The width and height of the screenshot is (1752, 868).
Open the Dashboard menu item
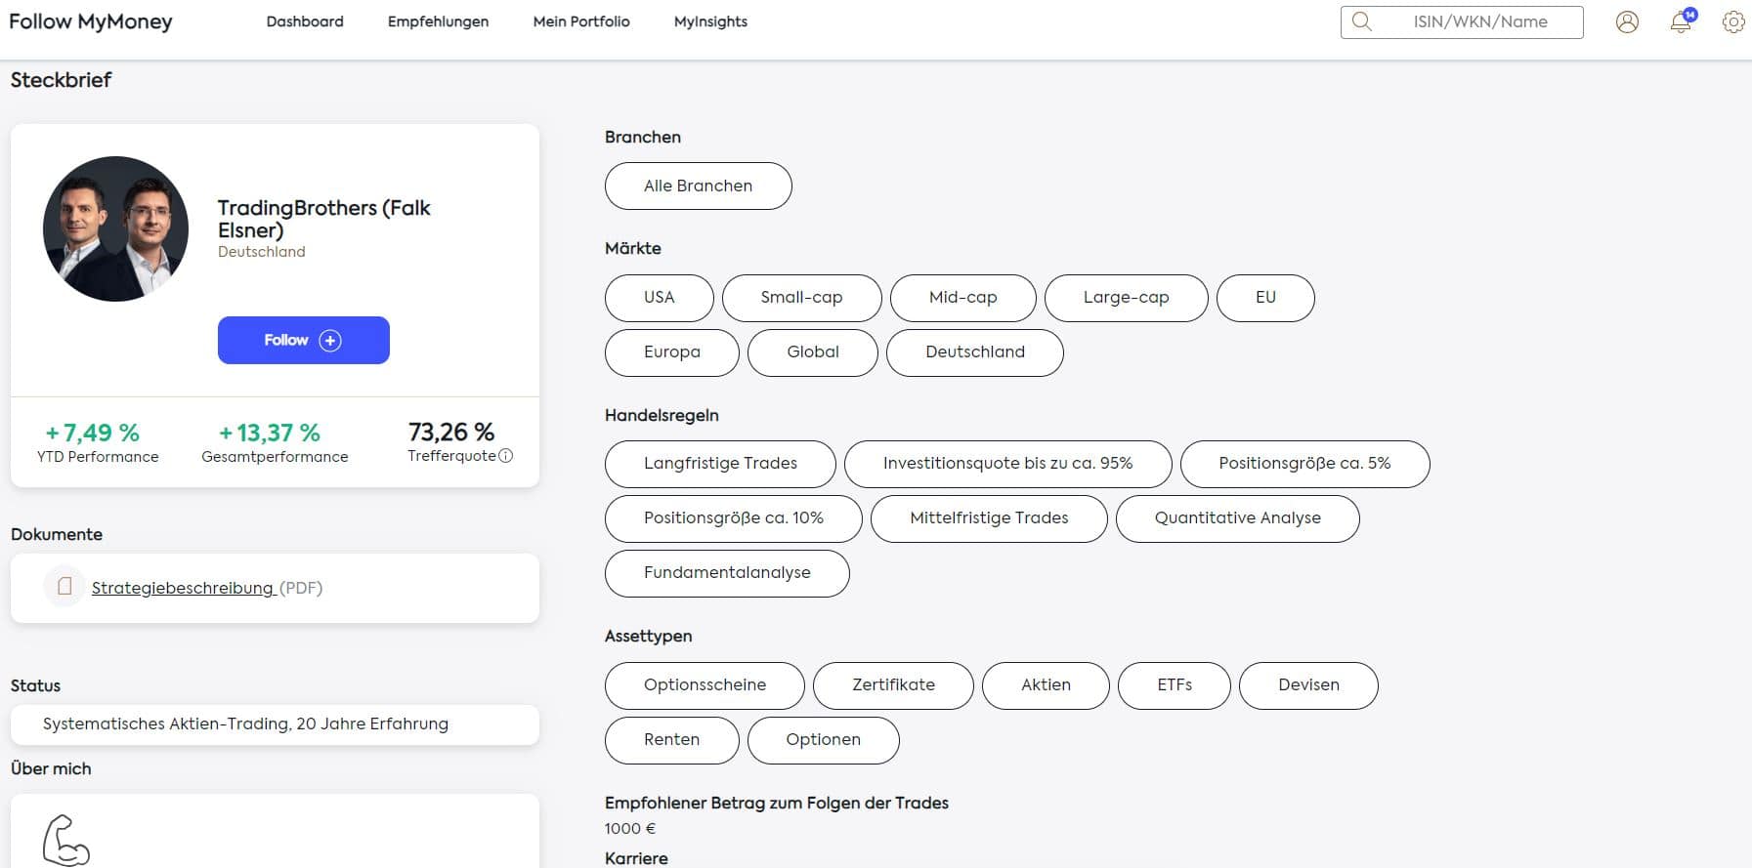click(x=305, y=21)
